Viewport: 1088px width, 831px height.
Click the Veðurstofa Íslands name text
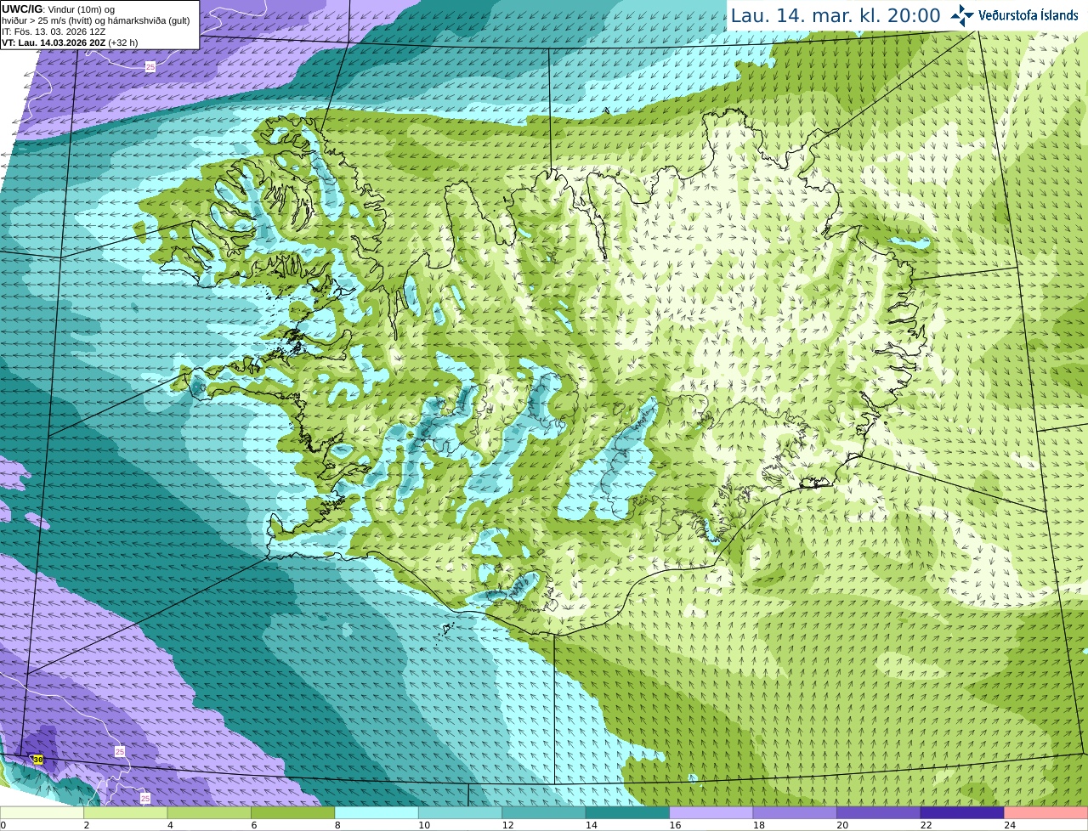(1028, 15)
